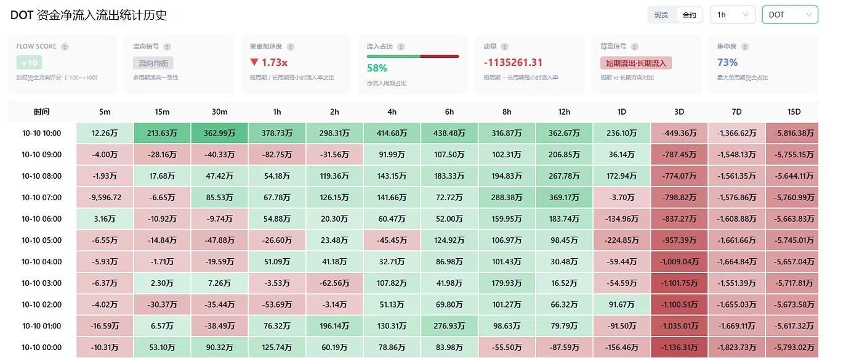Click the 4h column header in the table

(392, 112)
